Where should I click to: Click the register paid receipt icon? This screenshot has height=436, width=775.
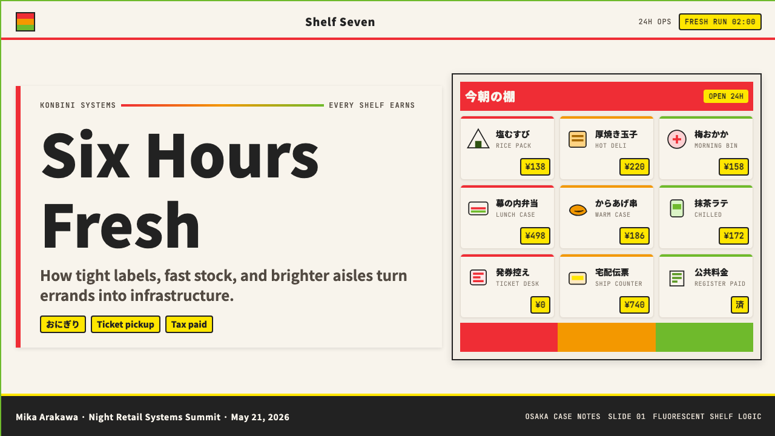[x=677, y=278]
